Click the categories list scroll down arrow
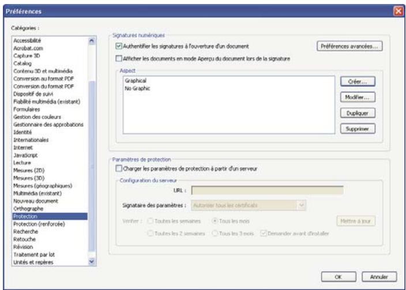Screen dimensions: 406x290 click(x=92, y=262)
